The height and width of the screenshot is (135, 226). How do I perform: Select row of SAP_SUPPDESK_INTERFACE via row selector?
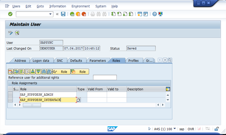pos(10,100)
